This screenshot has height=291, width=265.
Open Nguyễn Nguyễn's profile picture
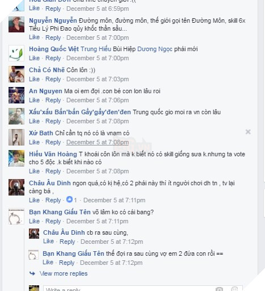point(16,24)
